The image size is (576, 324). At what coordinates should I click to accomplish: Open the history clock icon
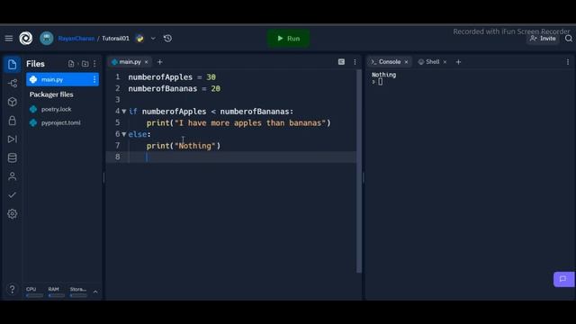tap(167, 38)
